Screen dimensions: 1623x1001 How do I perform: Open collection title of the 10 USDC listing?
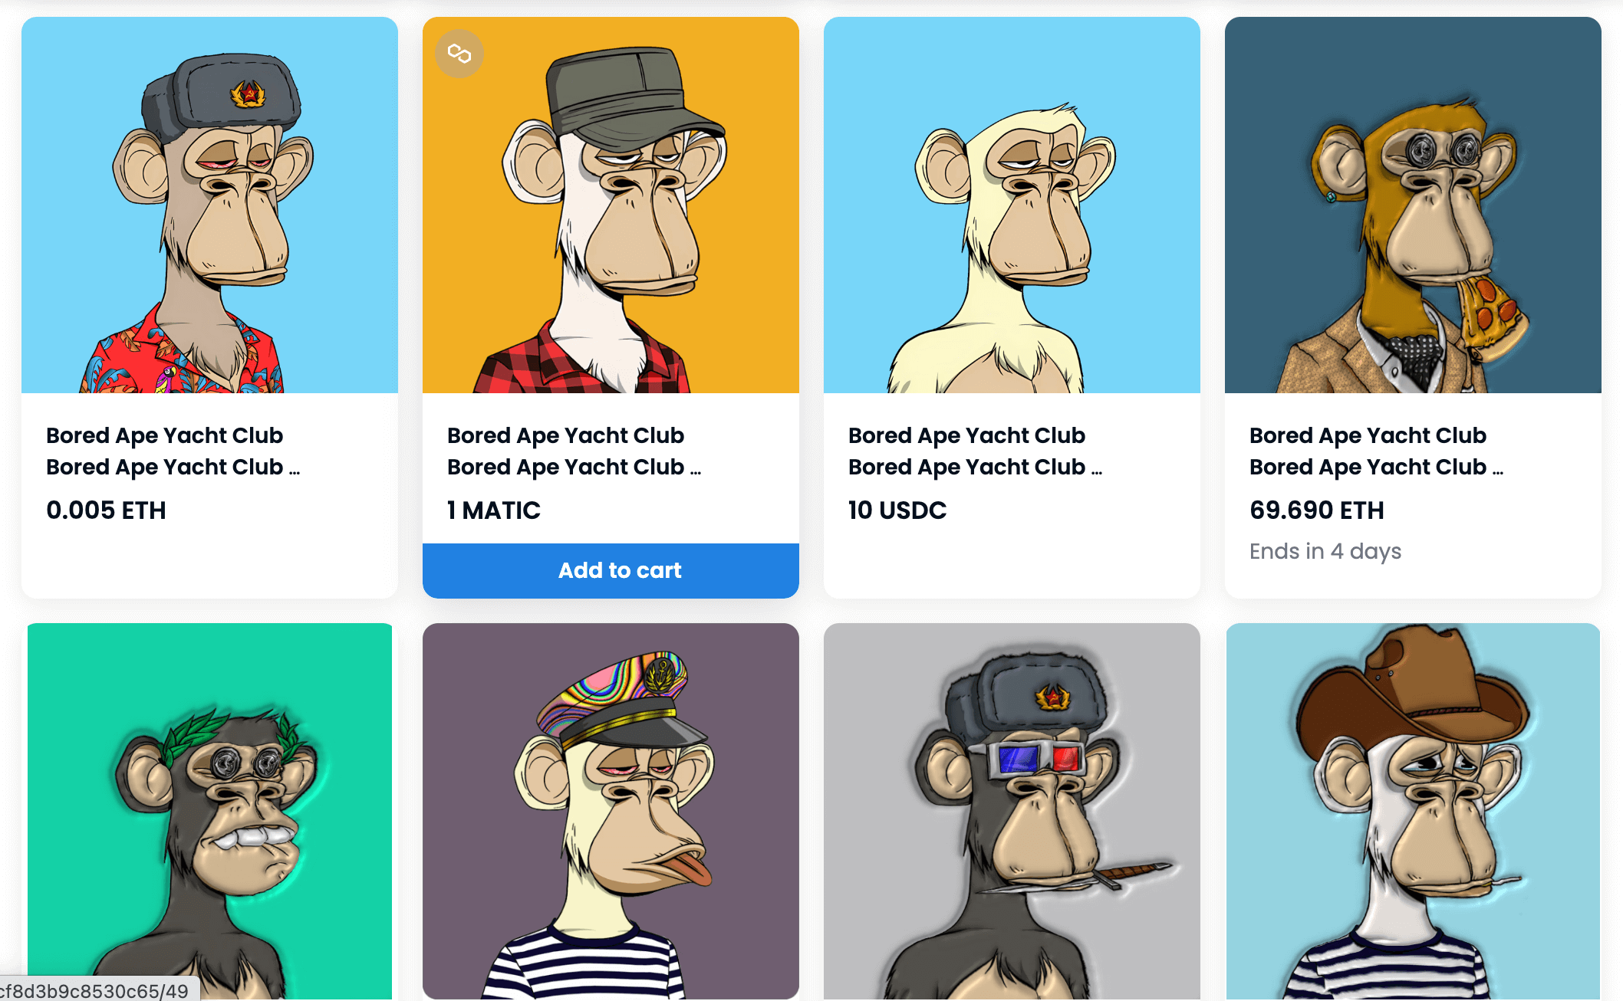coord(967,435)
